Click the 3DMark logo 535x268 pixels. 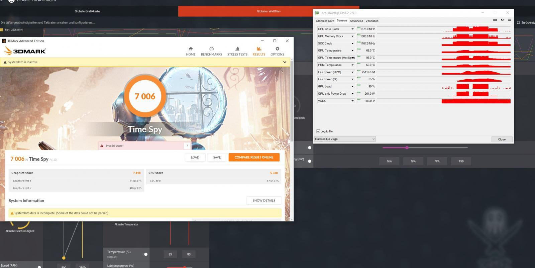click(x=25, y=51)
